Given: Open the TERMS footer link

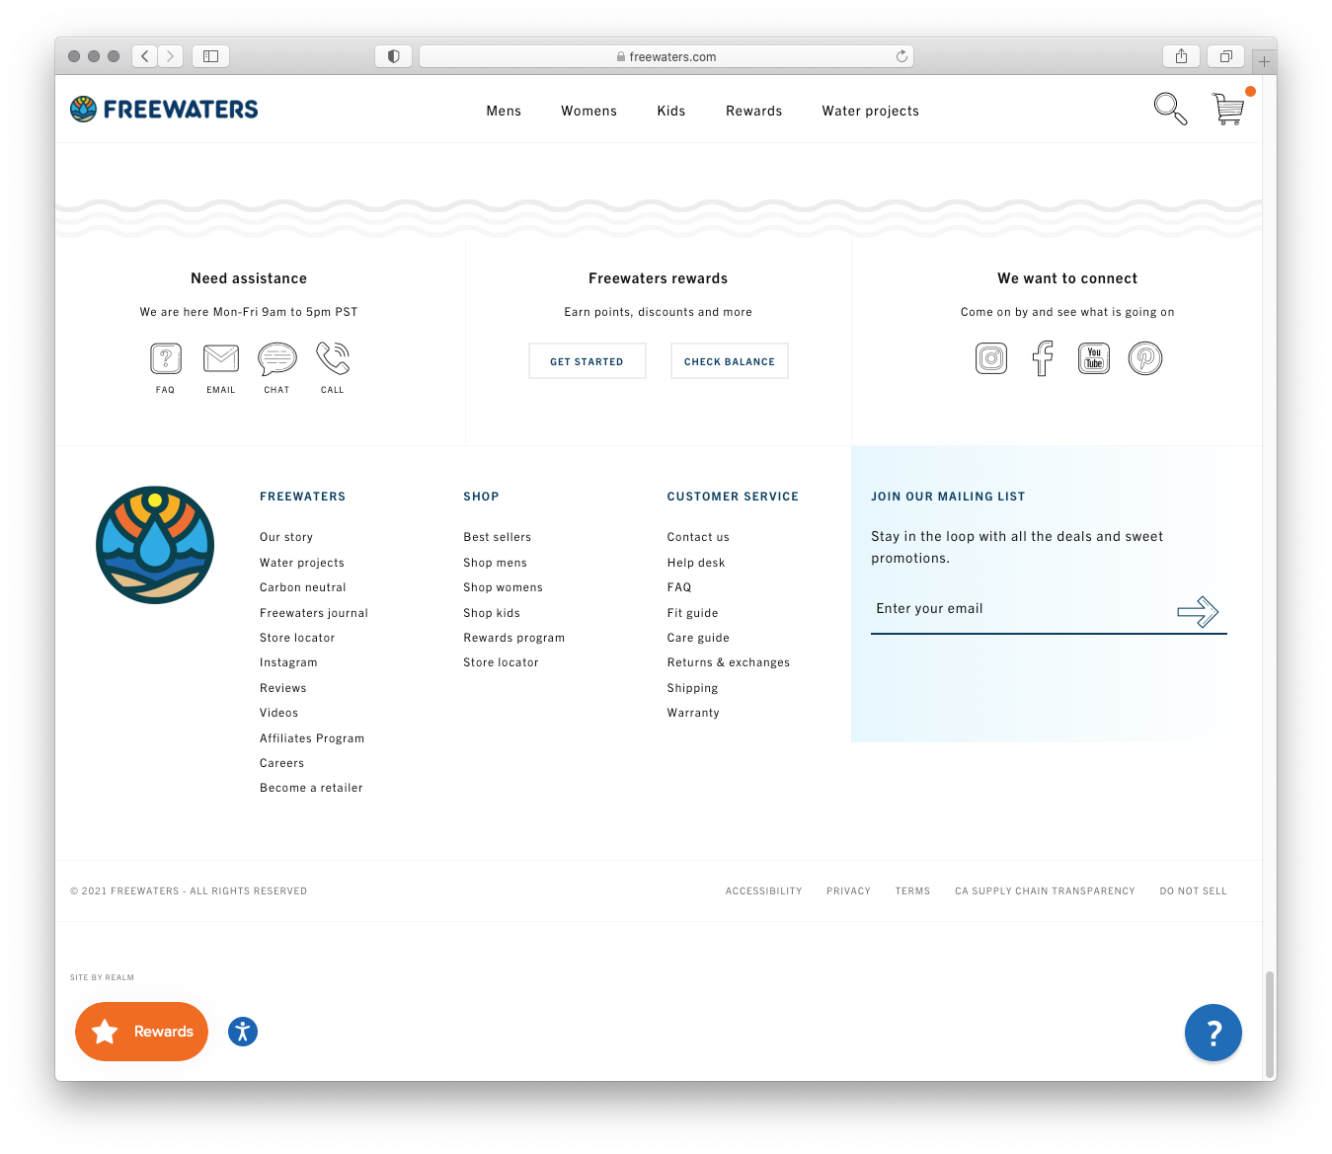Looking at the screenshot, I should tap(913, 891).
